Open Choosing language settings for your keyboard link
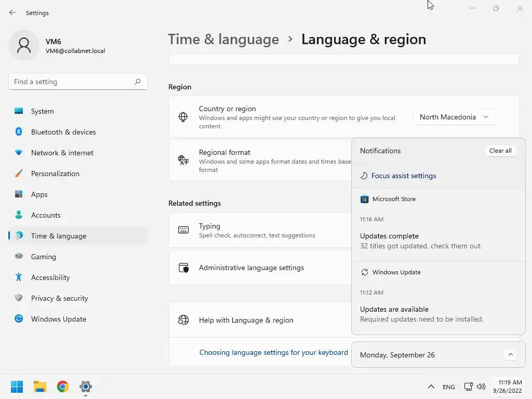This screenshot has width=532, height=399. pyautogui.click(x=274, y=352)
